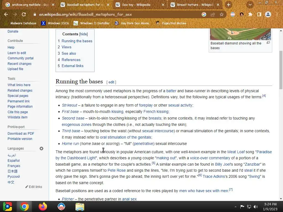283x212 pixels.
Task: Open File Explorer from taskbar
Action: pos(80,207)
